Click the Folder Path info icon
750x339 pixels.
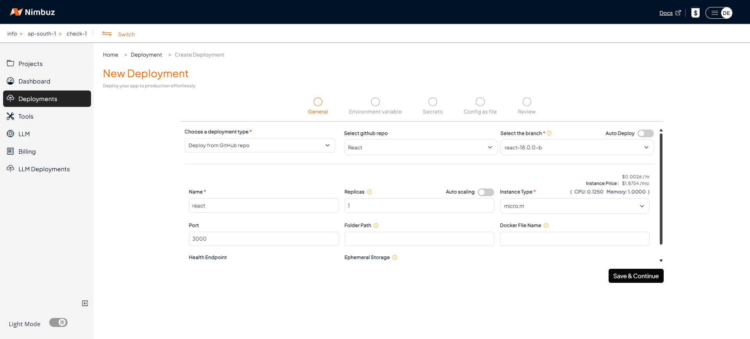[x=376, y=225]
